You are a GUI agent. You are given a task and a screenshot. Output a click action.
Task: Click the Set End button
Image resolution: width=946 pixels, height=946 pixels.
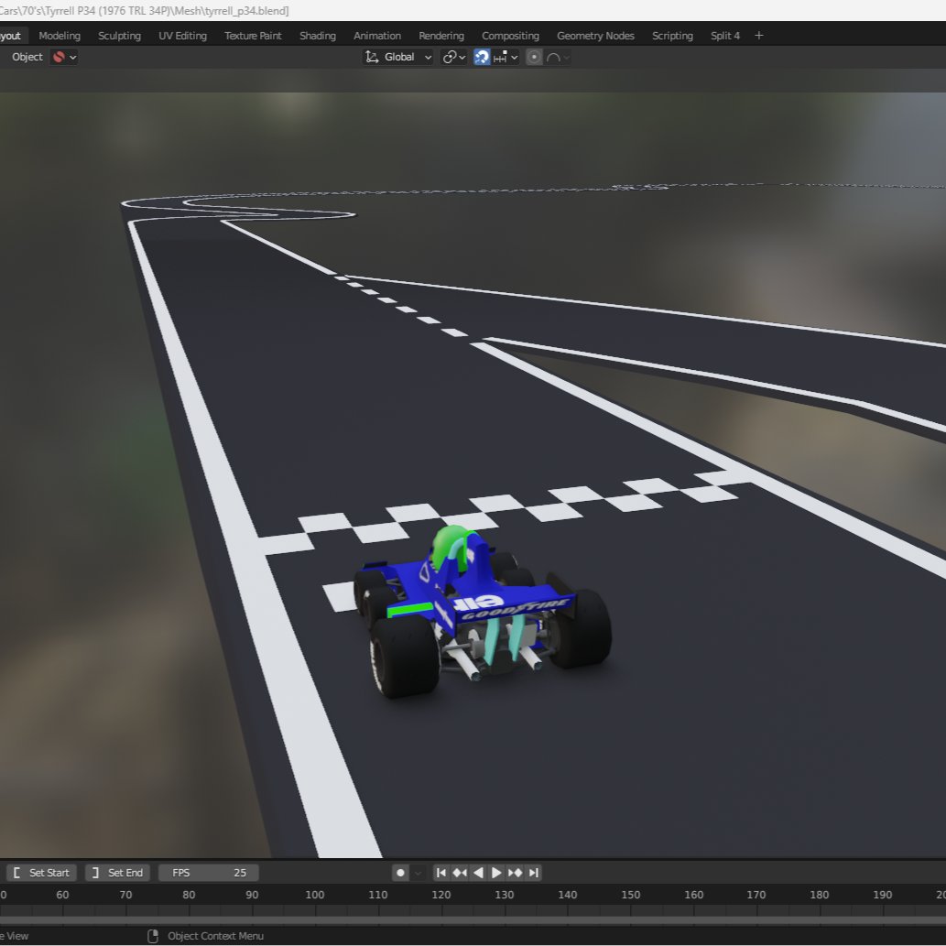point(117,873)
